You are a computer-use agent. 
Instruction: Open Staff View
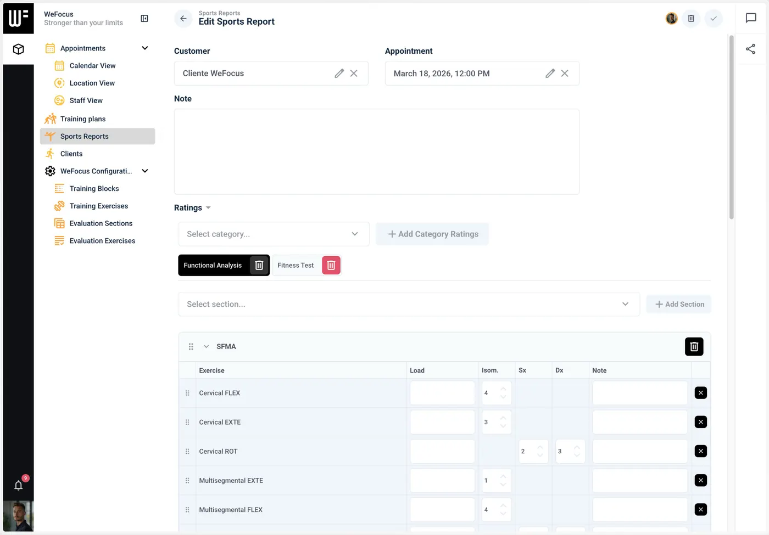86,100
